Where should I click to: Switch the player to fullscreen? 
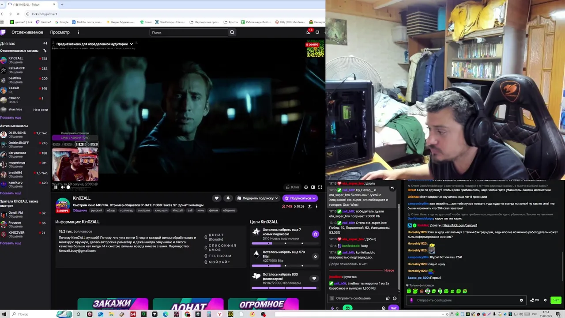[320, 187]
